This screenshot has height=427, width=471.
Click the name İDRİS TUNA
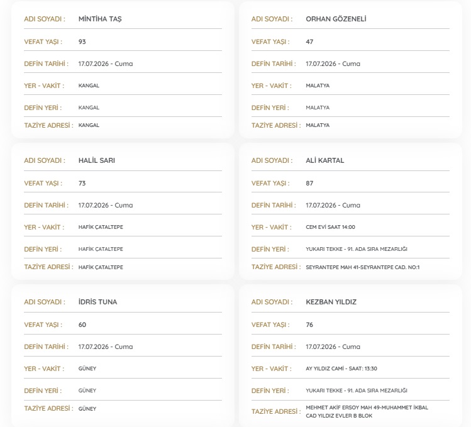97,302
